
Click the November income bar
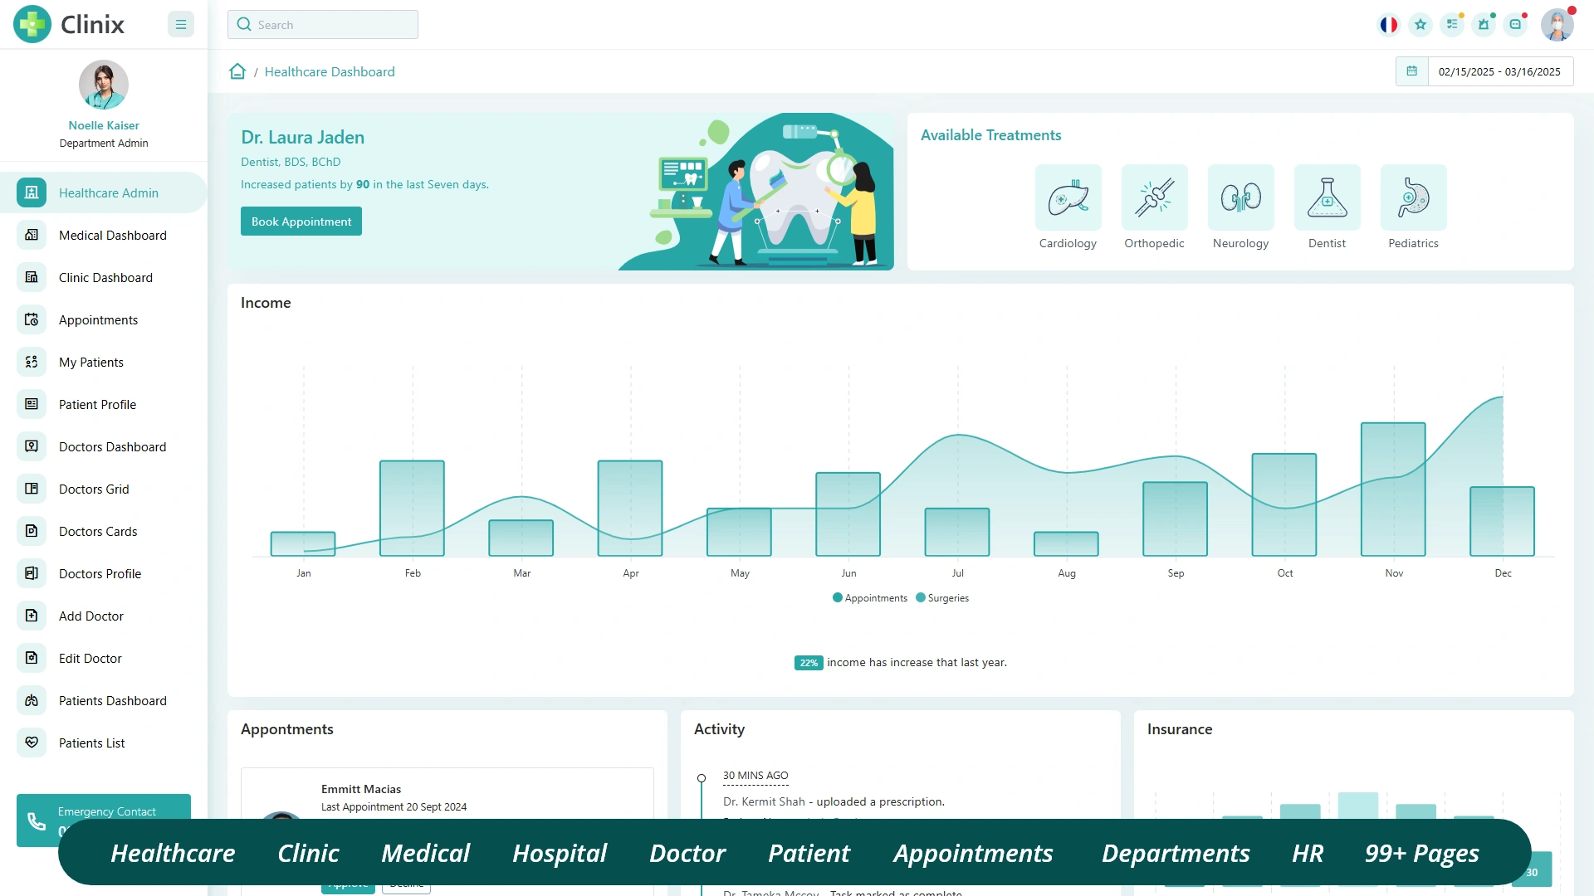tap(1393, 489)
